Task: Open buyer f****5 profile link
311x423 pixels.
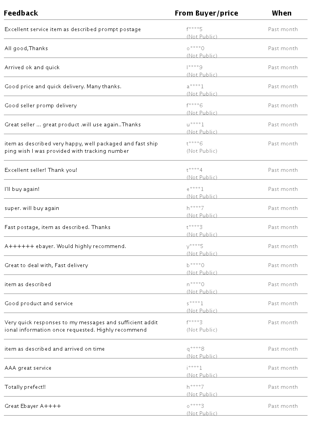Action: pyautogui.click(x=195, y=30)
